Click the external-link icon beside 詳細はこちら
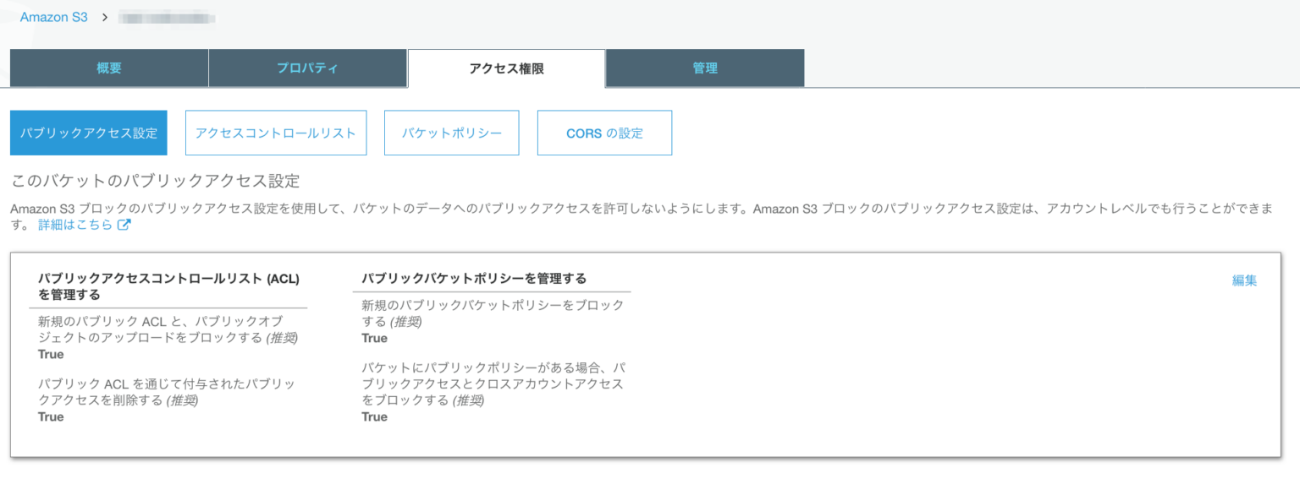The image size is (1300, 495). coord(125,225)
